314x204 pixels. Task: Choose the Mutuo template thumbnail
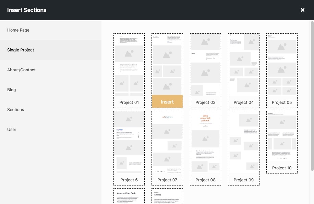click(x=167, y=196)
